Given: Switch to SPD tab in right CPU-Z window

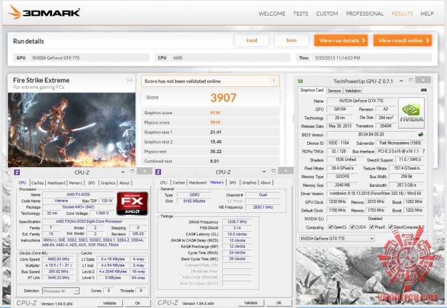Looking at the screenshot, I should (x=233, y=183).
